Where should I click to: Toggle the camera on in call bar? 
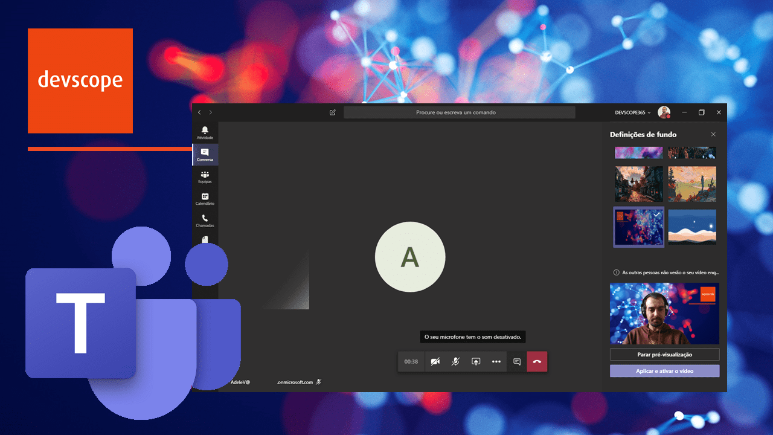click(x=435, y=361)
